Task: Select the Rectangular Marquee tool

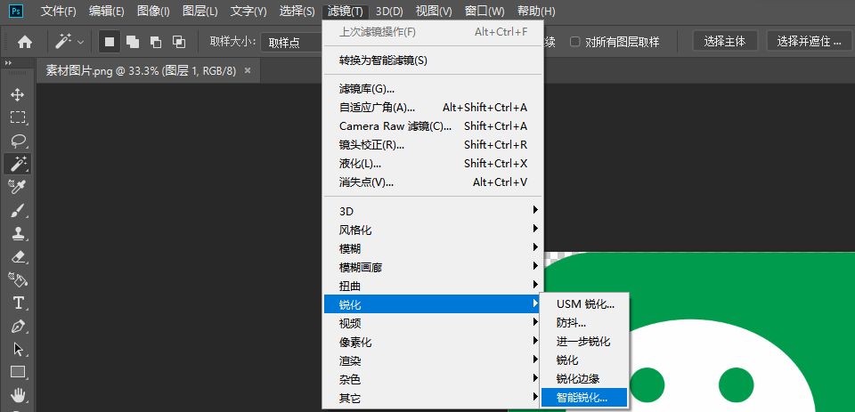Action: (18, 117)
